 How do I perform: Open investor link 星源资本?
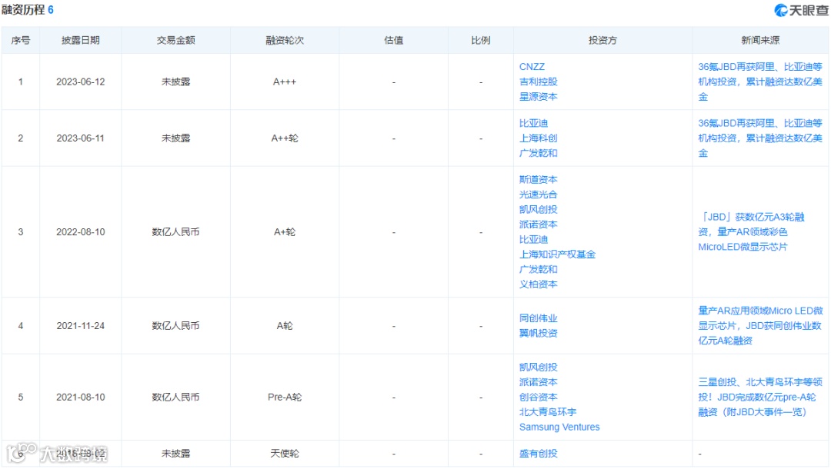(x=538, y=96)
